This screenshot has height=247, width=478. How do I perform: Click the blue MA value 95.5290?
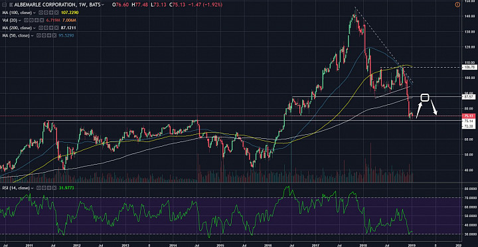pos(66,36)
